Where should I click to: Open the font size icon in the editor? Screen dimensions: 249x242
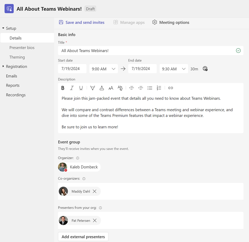click(x=111, y=88)
